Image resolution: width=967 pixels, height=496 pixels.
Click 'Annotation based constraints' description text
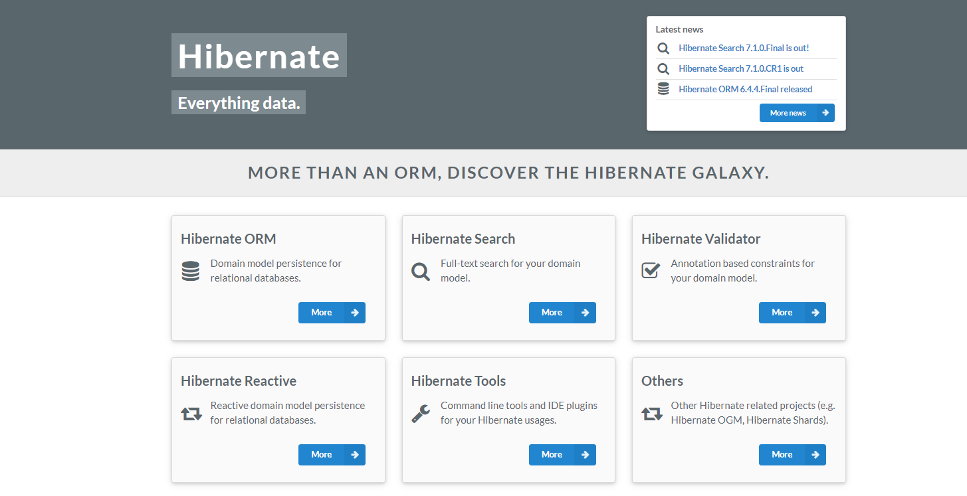[x=742, y=271]
